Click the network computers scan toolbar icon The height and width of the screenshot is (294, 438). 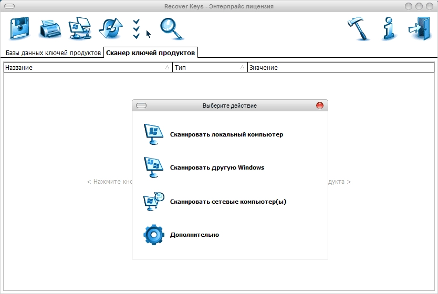80,28
